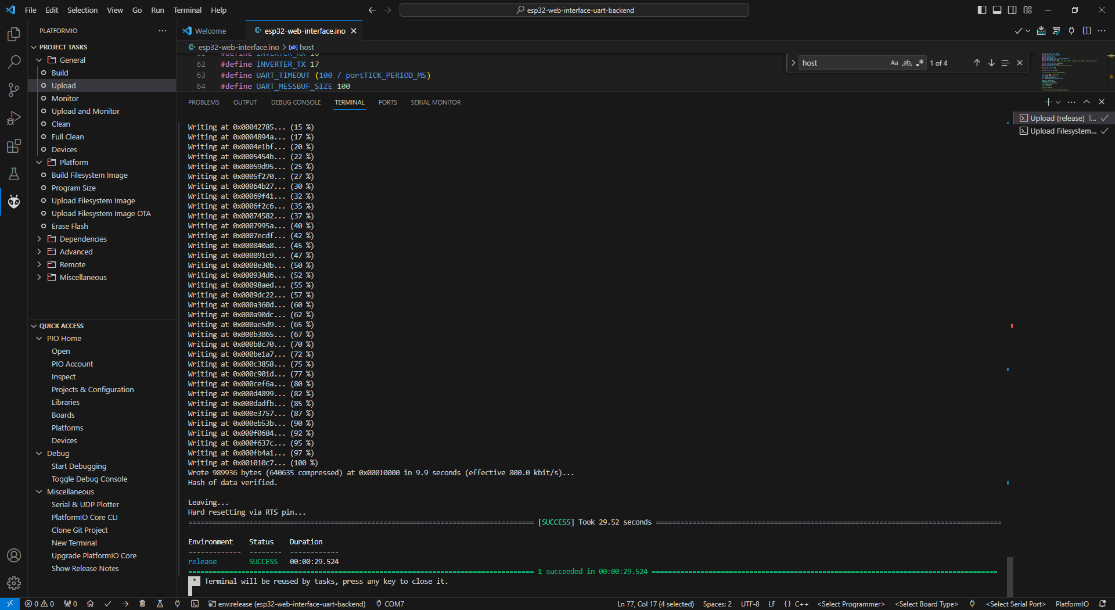
Task: Switch to the Serial Monitor panel tab
Action: [436, 102]
